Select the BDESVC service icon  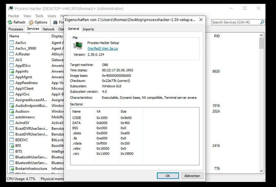tap(12, 140)
